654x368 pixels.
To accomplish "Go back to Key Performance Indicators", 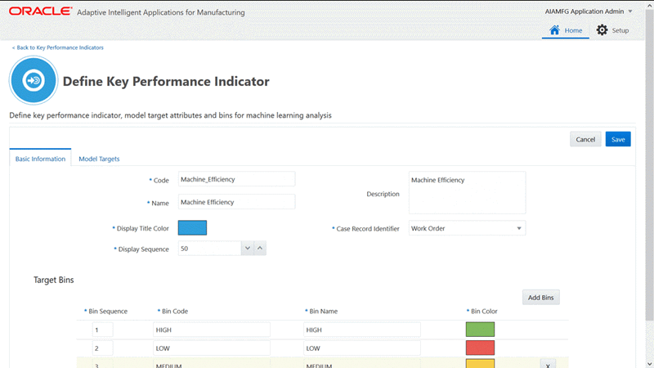I will 57,47.
